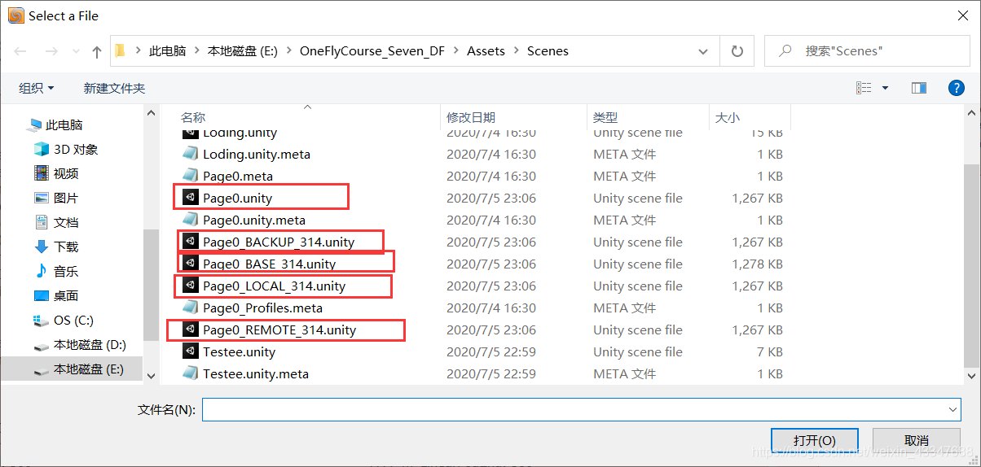
Task: Click the OS (C:) drive icon
Action: pos(42,320)
